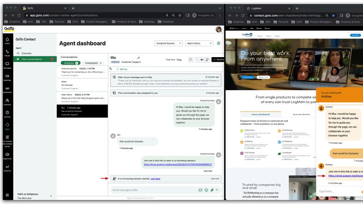Start phone call with Mia

(x=197, y=60)
